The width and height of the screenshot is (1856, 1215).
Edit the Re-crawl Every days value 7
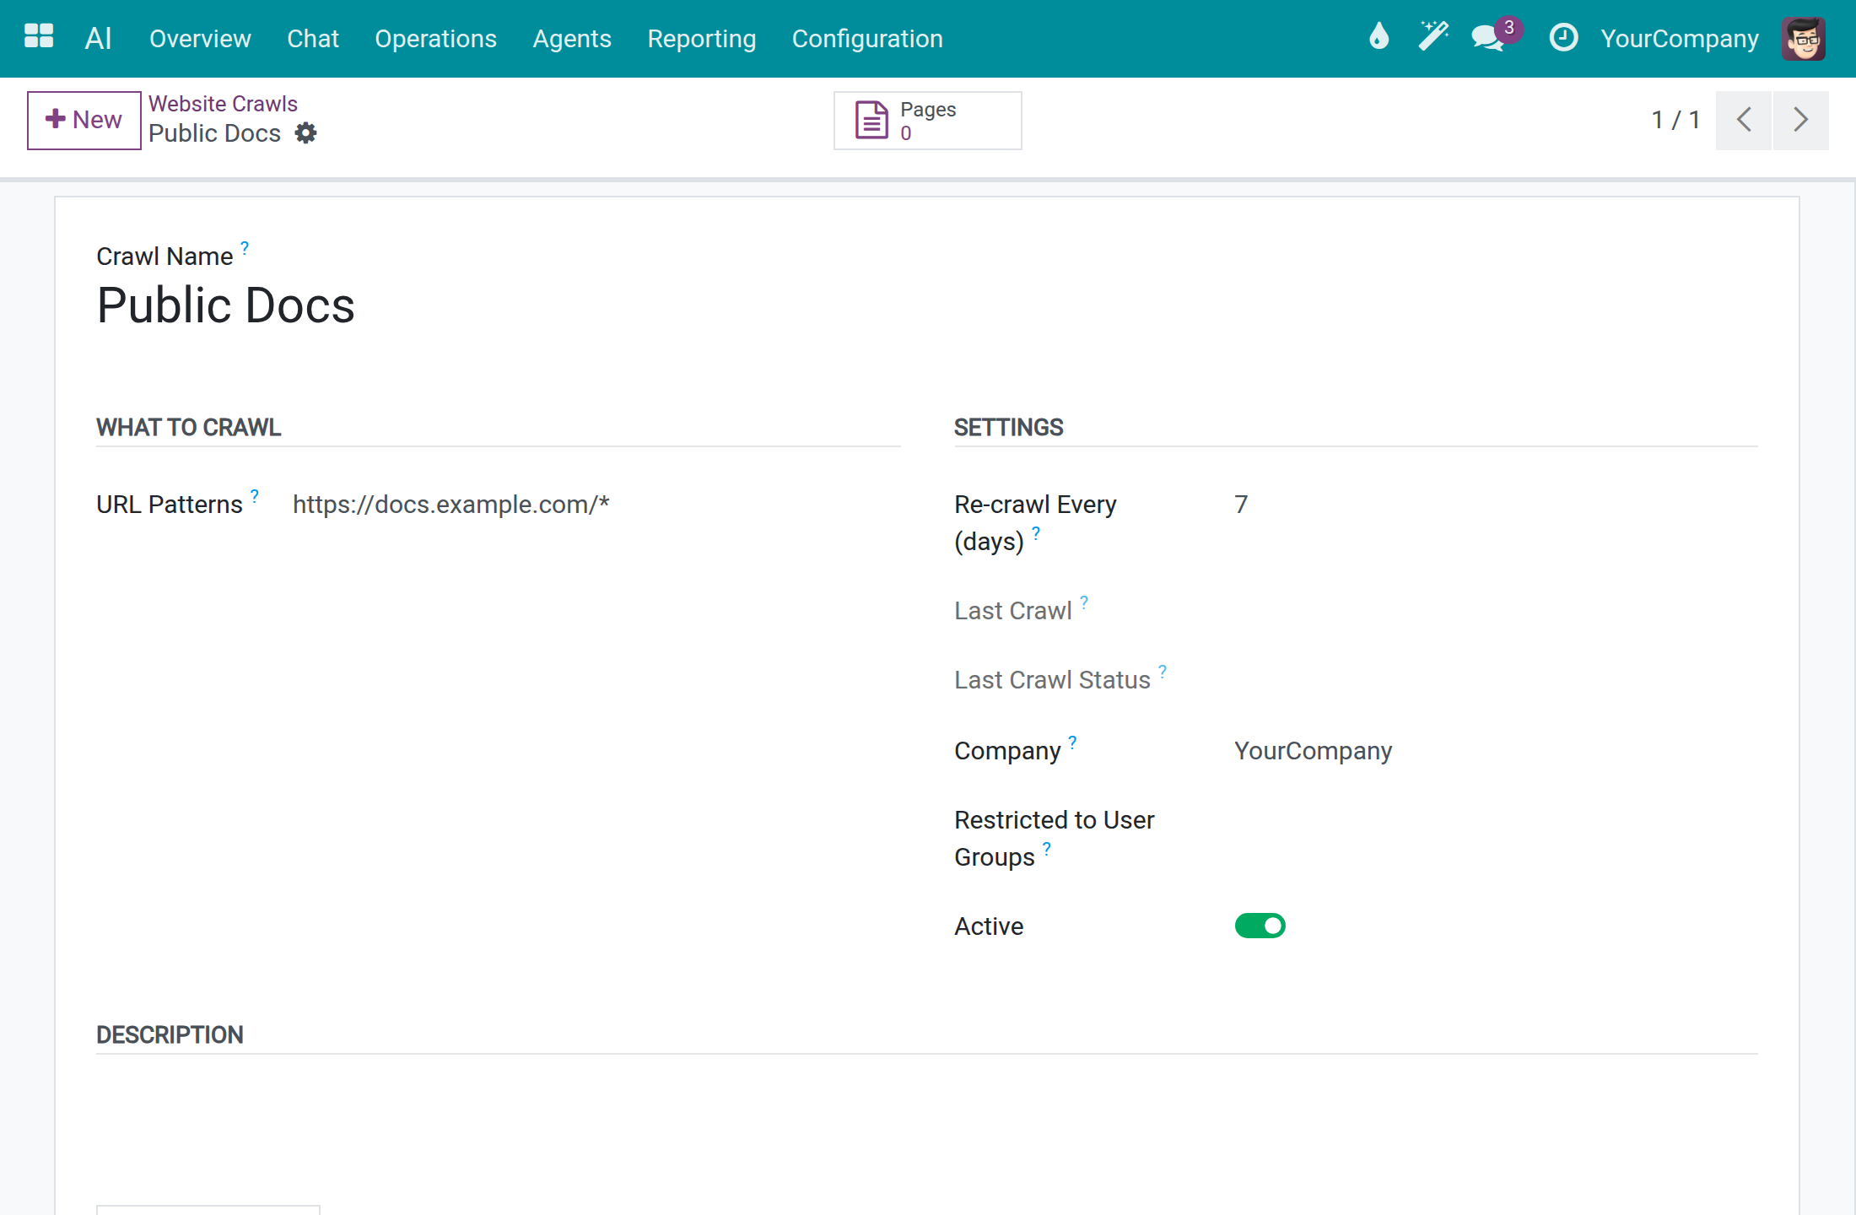click(x=1495, y=505)
